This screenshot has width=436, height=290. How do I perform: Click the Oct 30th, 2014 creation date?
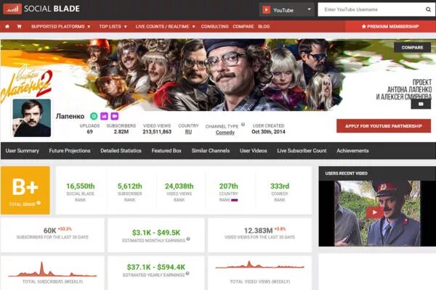(x=268, y=131)
